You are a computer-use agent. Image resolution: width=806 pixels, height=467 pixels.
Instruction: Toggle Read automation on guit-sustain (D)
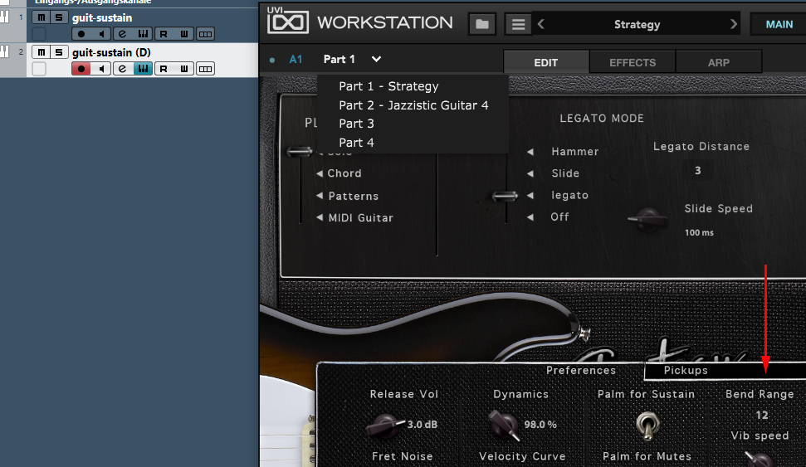[164, 69]
